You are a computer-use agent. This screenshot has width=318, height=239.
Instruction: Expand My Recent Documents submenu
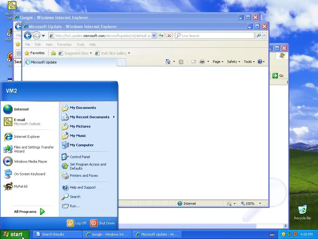[x=89, y=117]
